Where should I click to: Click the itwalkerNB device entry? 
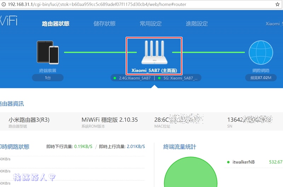(x=243, y=162)
